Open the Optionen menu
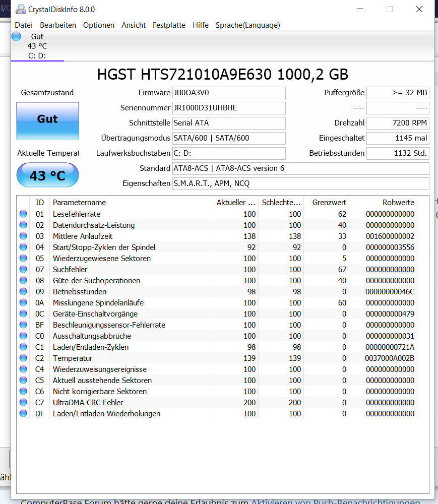 coord(99,25)
